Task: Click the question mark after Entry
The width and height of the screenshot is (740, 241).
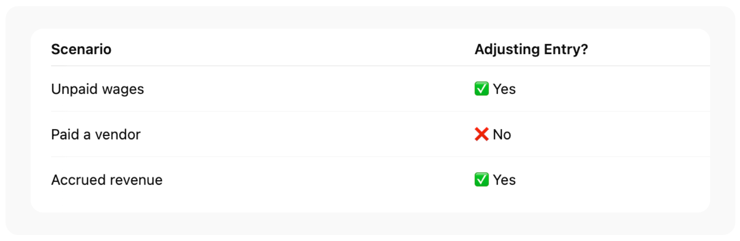Action: click(585, 50)
